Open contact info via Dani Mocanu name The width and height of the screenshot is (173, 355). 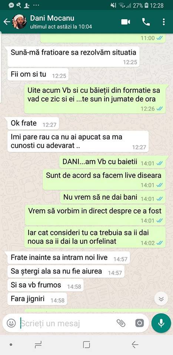tap(52, 18)
